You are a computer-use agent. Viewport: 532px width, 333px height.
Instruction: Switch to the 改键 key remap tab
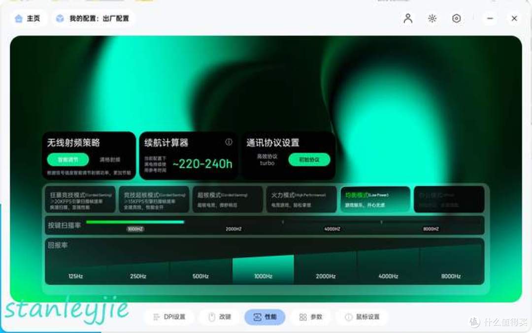pos(220,317)
